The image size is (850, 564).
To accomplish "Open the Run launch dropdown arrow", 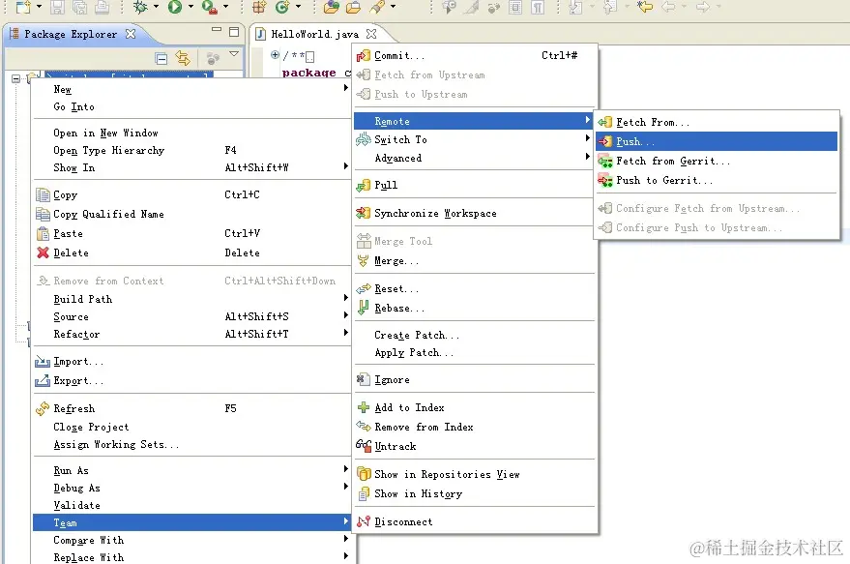I will coord(191,7).
